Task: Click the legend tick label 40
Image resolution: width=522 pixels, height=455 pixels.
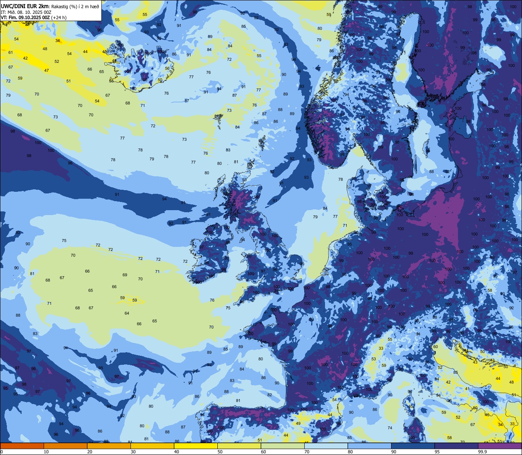Action: 177,452
